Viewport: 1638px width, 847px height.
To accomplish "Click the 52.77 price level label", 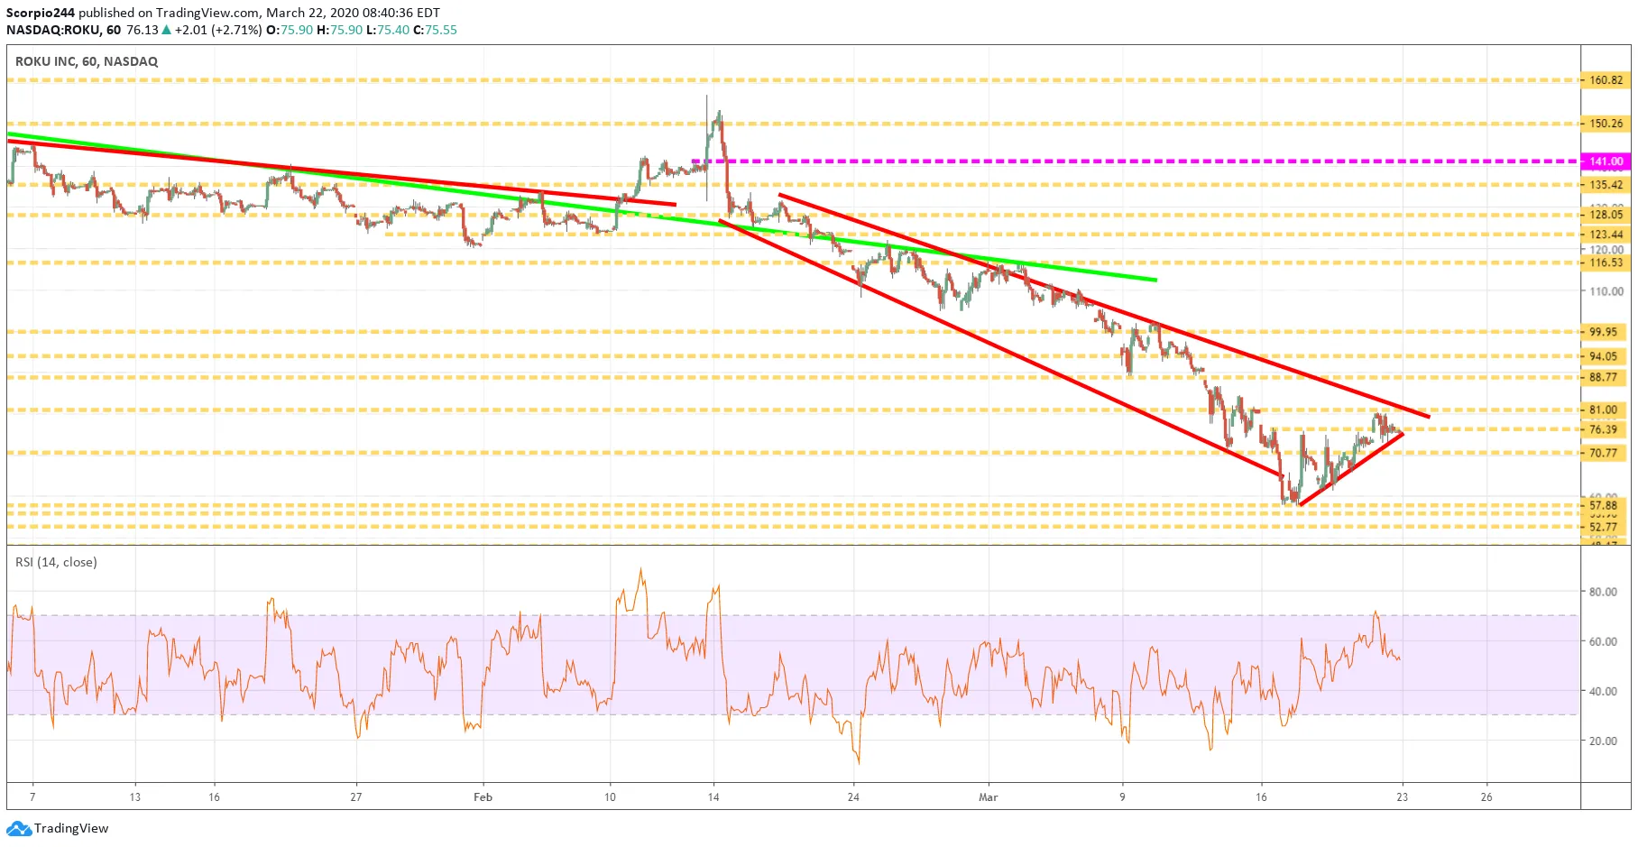I will [x=1603, y=527].
